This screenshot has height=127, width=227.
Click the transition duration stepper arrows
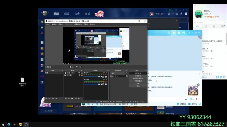click(x=127, y=76)
